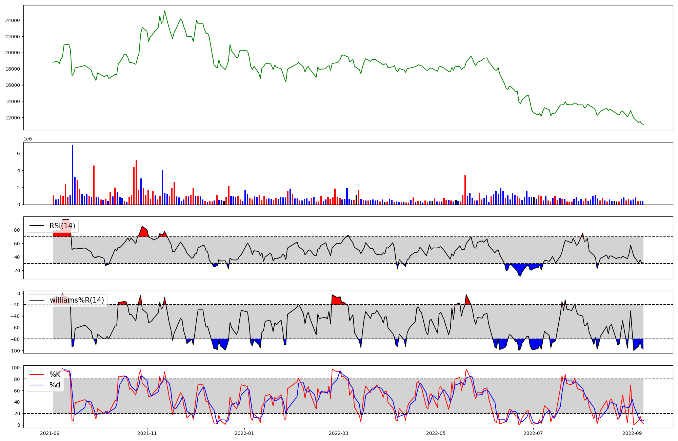Screen dimensions: 678x441
Task: Click the black RSI legend line sample
Action: coord(37,226)
